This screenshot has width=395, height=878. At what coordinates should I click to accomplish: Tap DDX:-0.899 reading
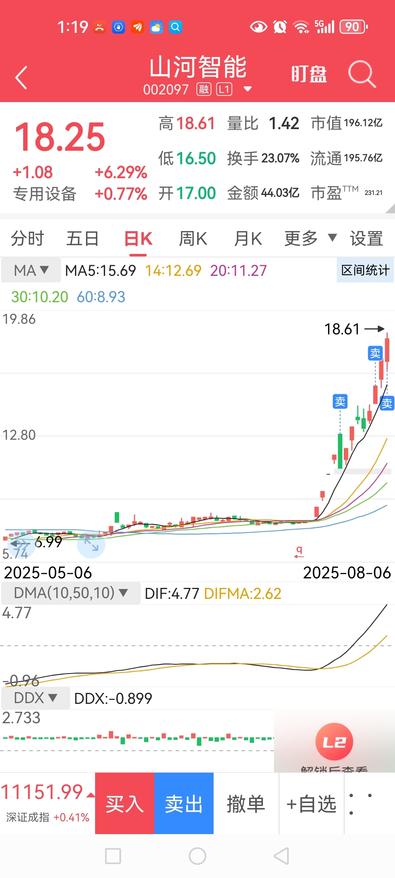(x=113, y=698)
